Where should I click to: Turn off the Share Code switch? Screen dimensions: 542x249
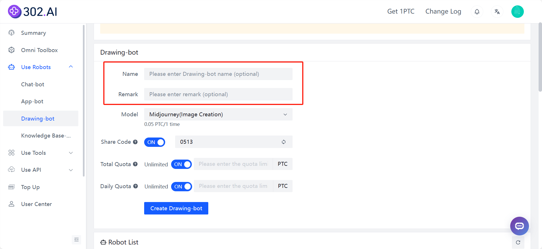[x=155, y=142]
